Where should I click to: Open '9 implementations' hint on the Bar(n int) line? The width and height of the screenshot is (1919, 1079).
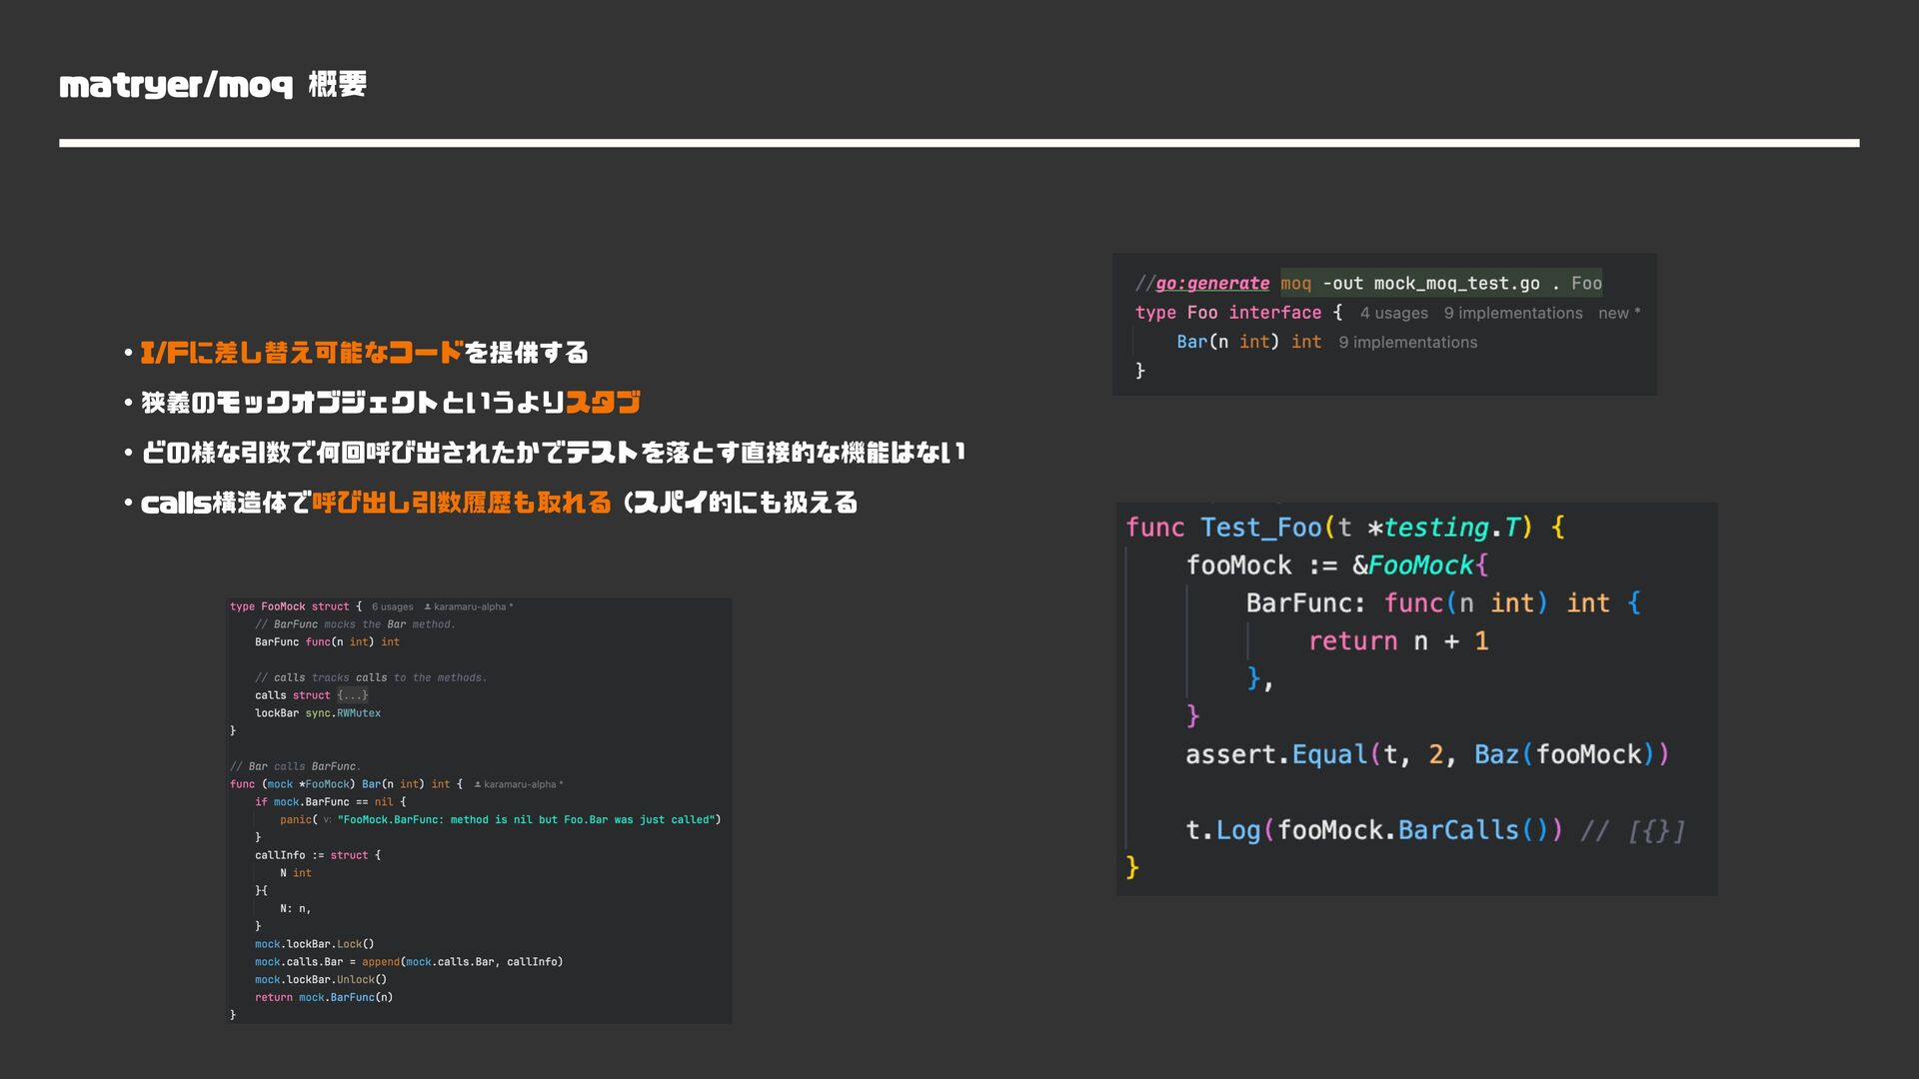pyautogui.click(x=1407, y=342)
